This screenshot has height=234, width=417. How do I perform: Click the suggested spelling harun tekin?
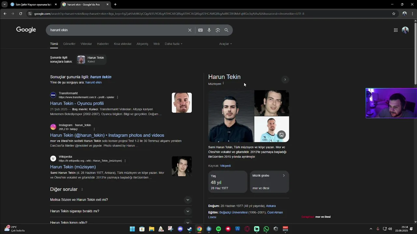(x=101, y=77)
